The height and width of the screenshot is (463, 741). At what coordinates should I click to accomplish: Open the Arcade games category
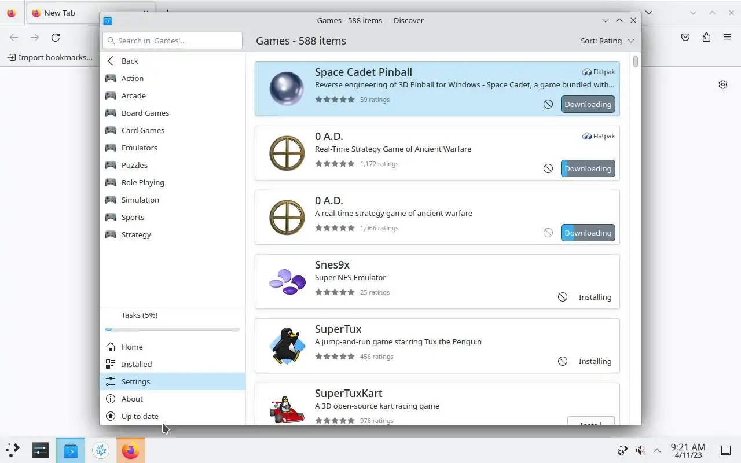[x=173, y=95]
